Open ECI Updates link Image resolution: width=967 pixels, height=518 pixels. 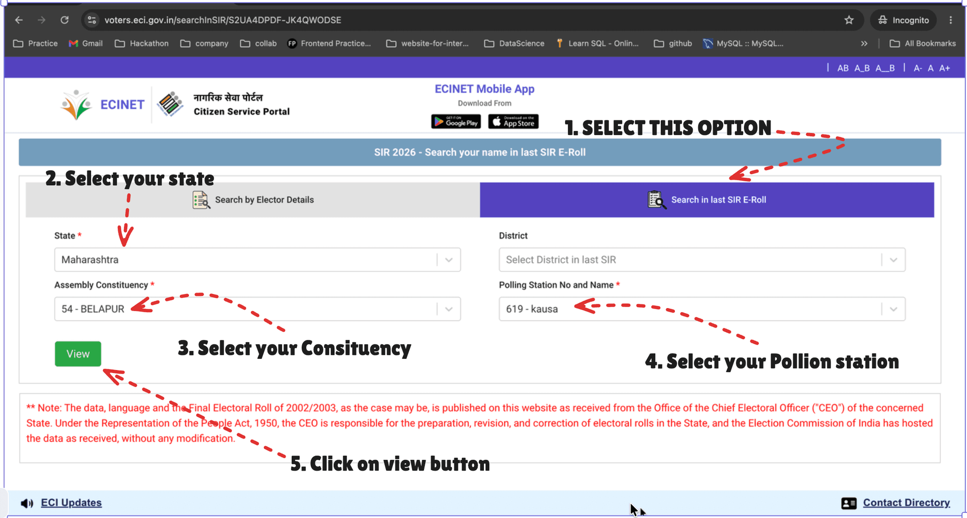pyautogui.click(x=71, y=503)
